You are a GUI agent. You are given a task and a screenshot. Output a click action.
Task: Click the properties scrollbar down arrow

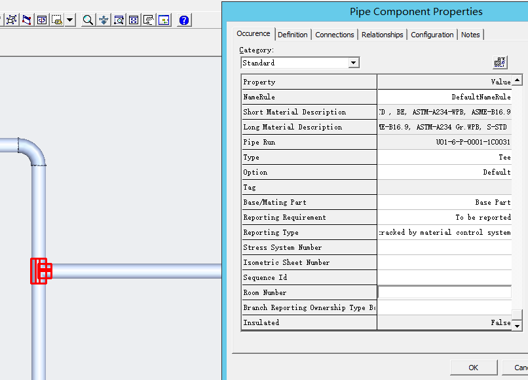tap(517, 326)
